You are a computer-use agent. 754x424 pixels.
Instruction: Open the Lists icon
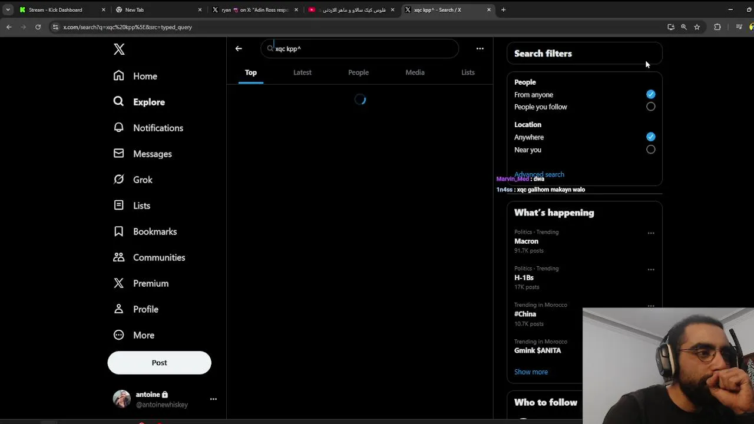pyautogui.click(x=119, y=206)
